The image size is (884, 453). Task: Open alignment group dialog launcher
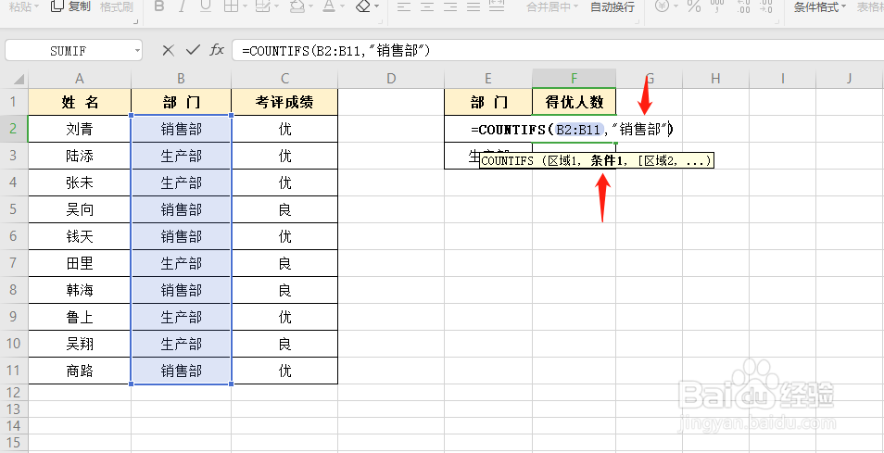point(636,21)
